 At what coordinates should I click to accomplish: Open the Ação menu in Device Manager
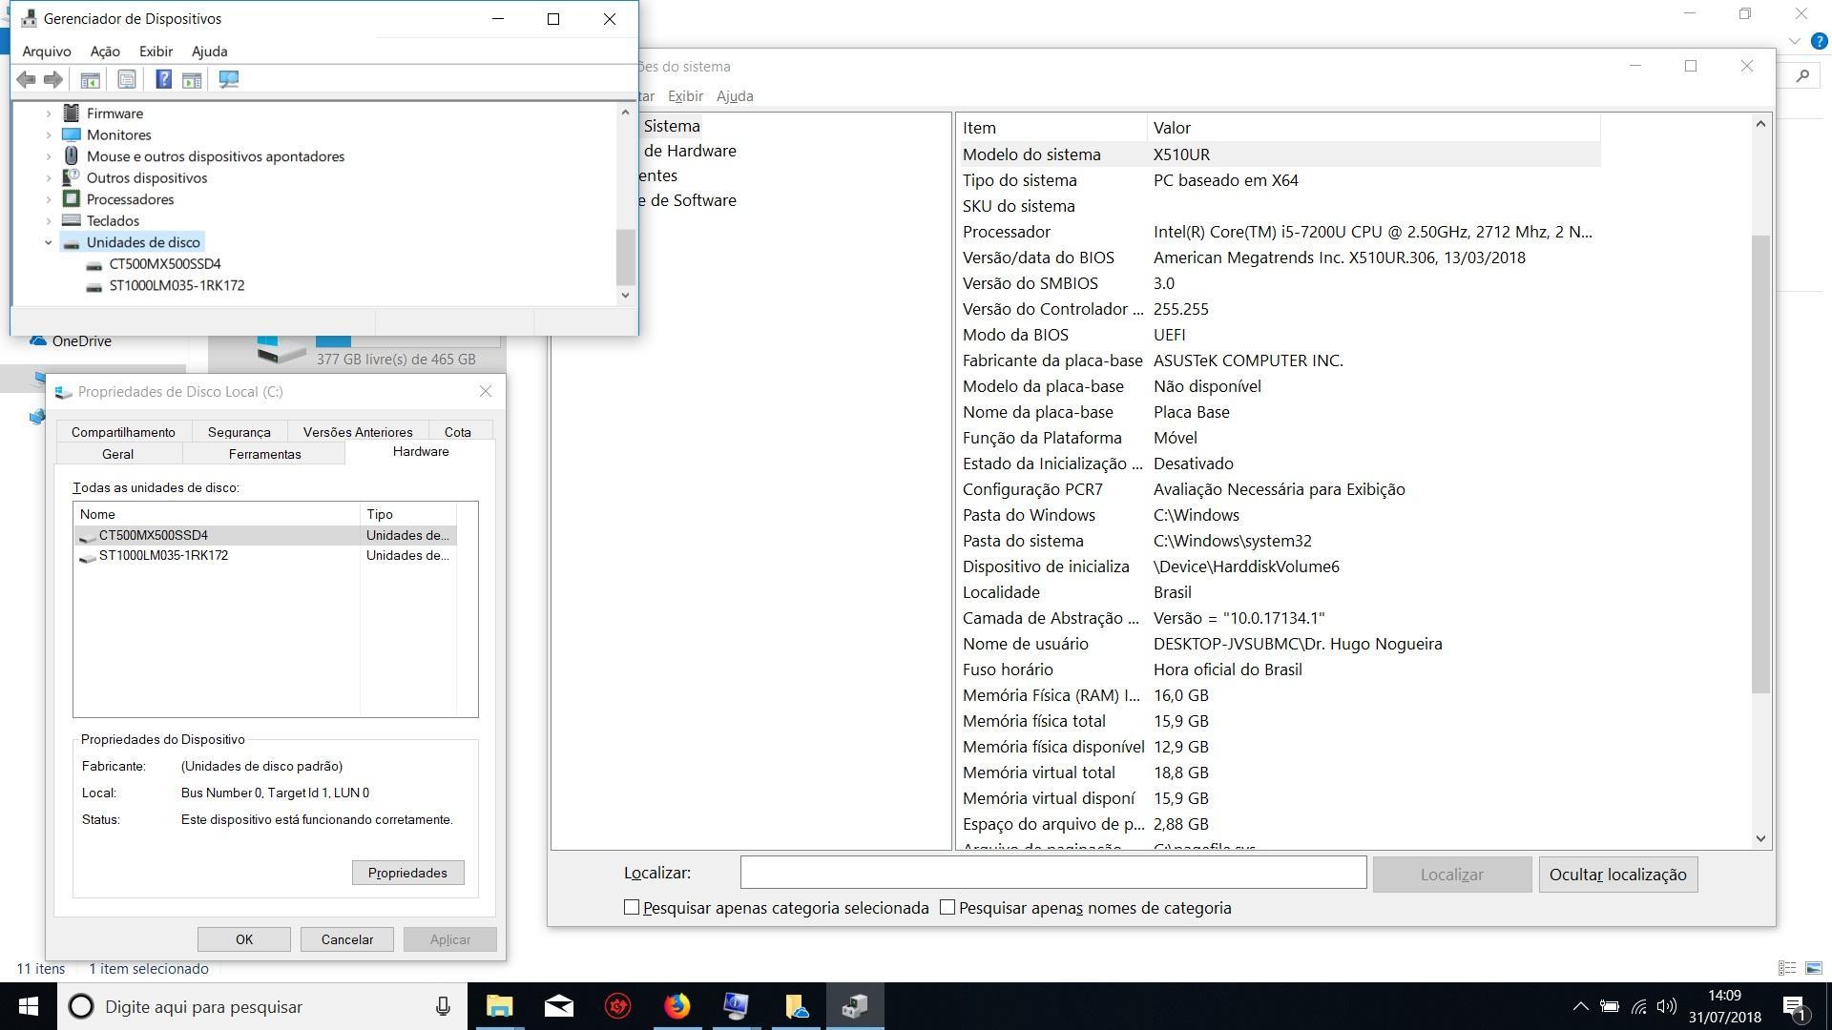[x=105, y=51]
